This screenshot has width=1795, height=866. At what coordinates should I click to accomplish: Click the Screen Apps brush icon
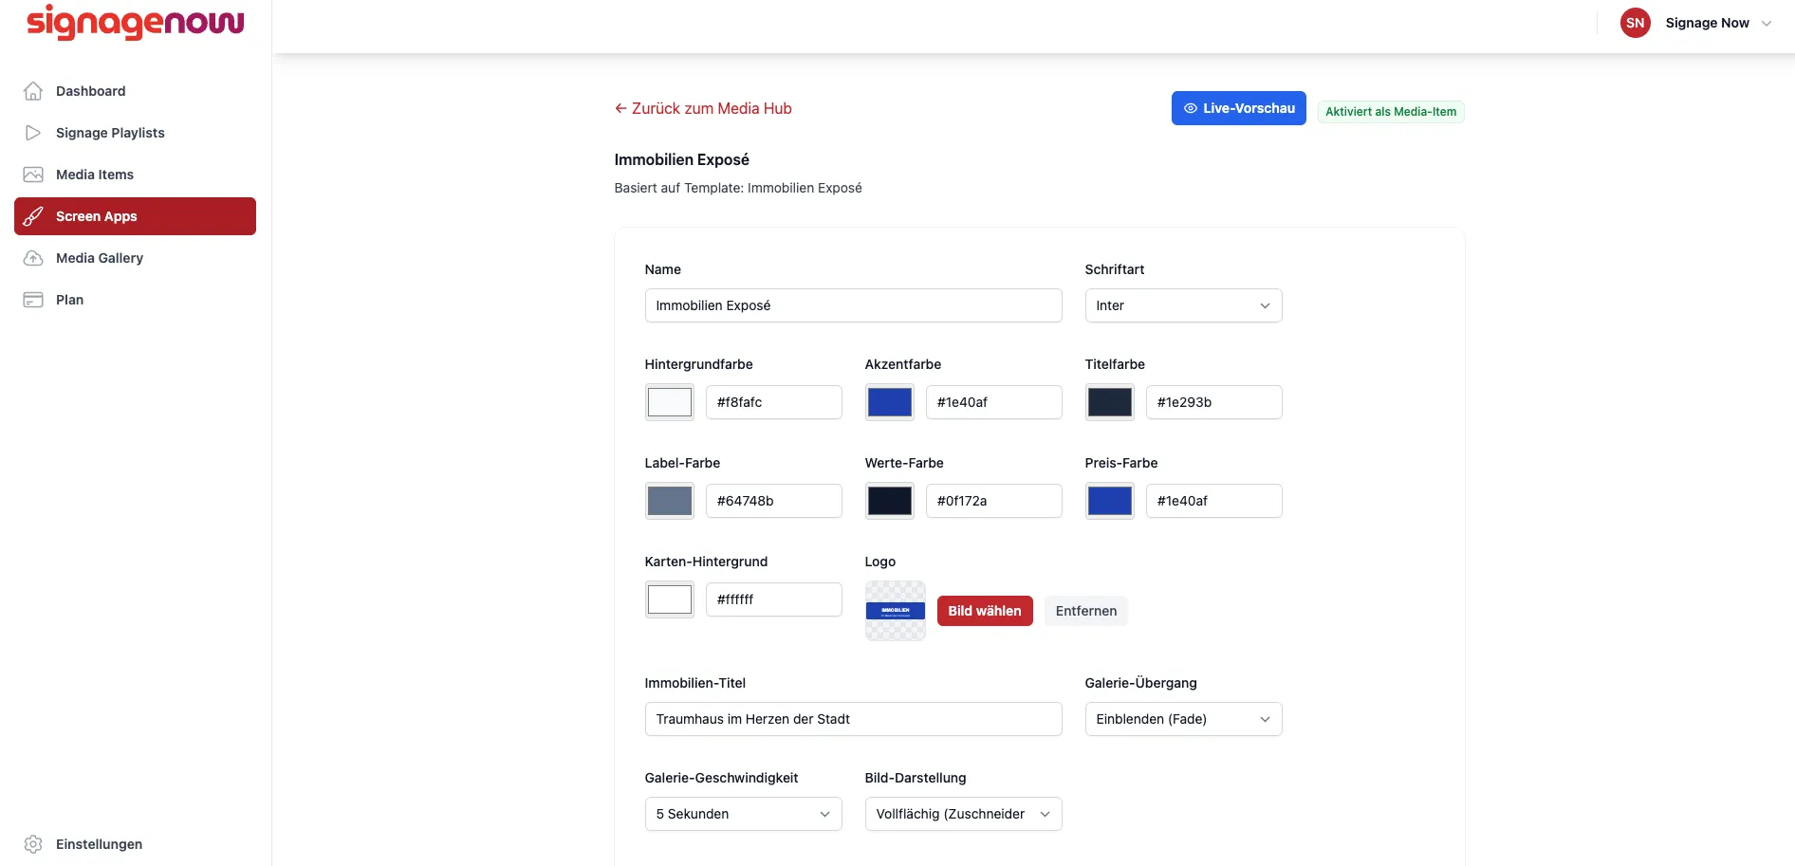click(33, 216)
